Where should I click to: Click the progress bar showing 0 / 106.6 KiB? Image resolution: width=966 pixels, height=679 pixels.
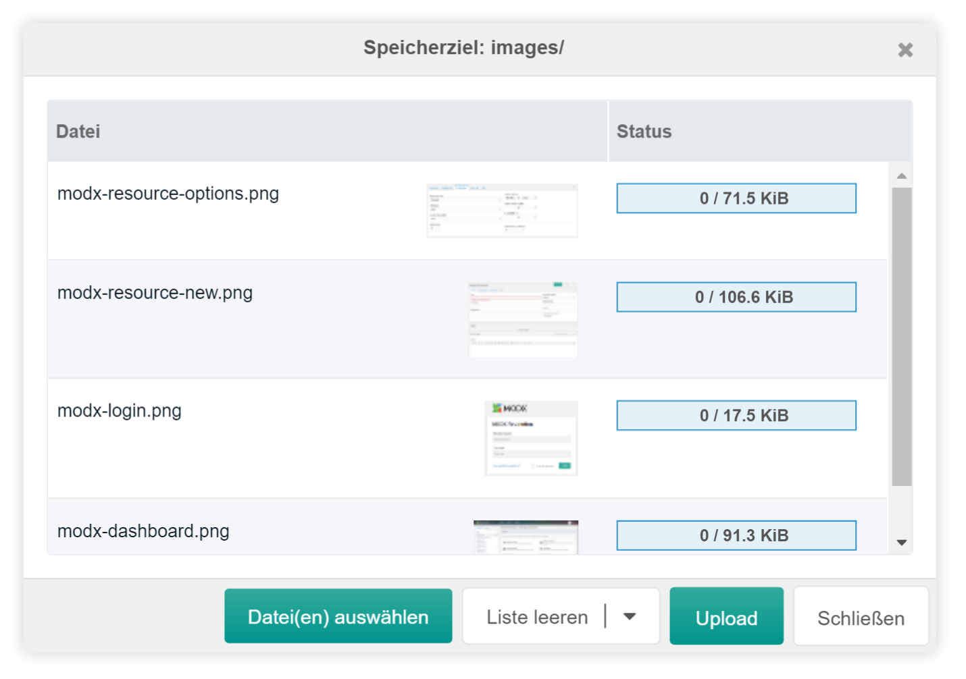736,296
